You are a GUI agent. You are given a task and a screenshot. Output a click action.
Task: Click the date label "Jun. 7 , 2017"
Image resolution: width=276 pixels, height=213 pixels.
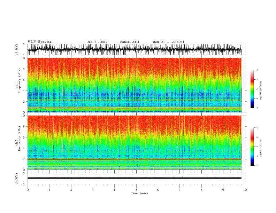click(x=97, y=42)
